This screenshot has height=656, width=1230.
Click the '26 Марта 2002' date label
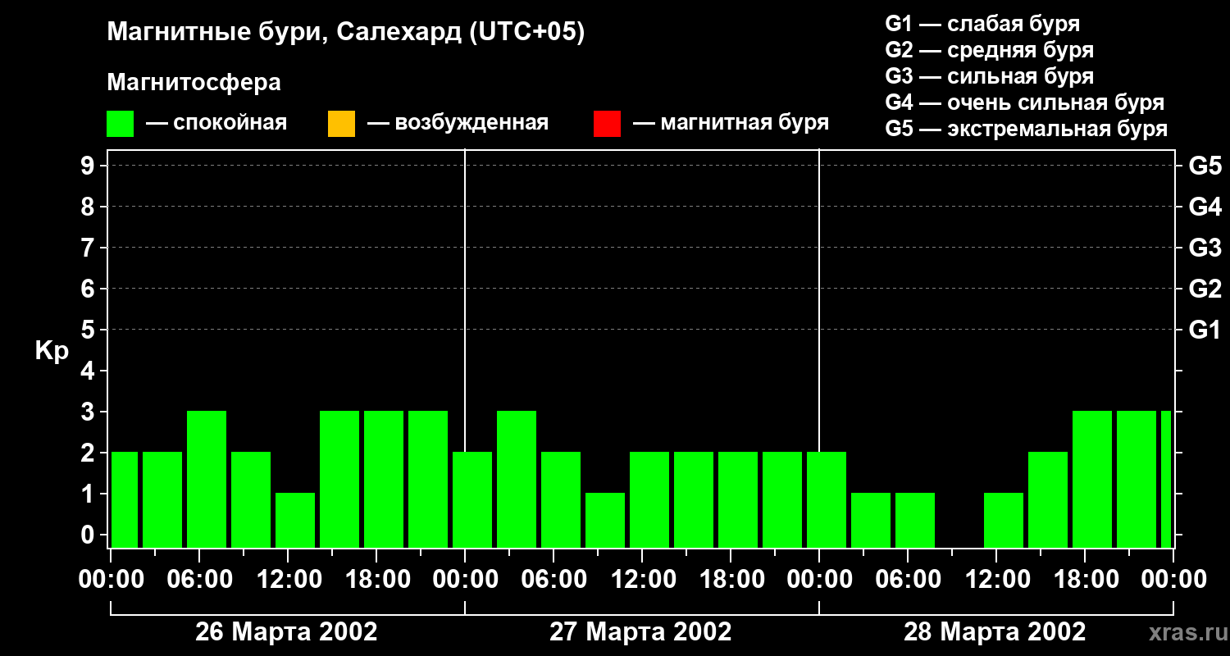point(286,632)
